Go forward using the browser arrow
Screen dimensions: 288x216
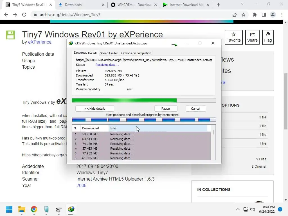click(x=15, y=15)
